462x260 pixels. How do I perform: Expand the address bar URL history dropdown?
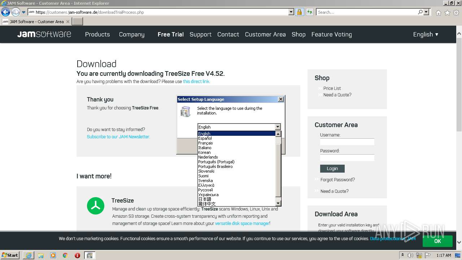291,12
